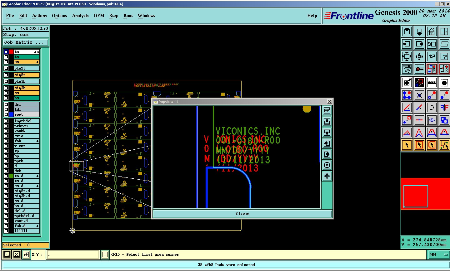Select the 111111 layer name
Image resolution: width=450 pixels, height=271 pixels.
click(27, 231)
